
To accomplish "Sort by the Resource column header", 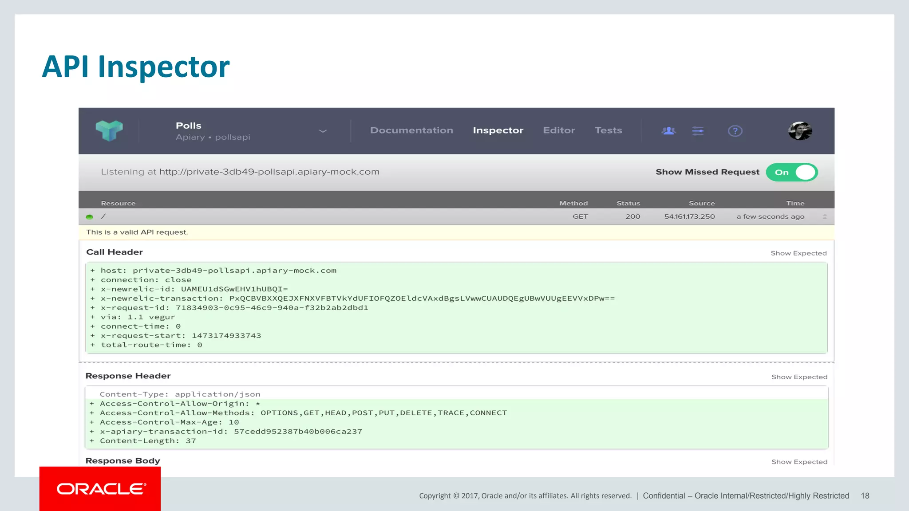I will point(118,203).
